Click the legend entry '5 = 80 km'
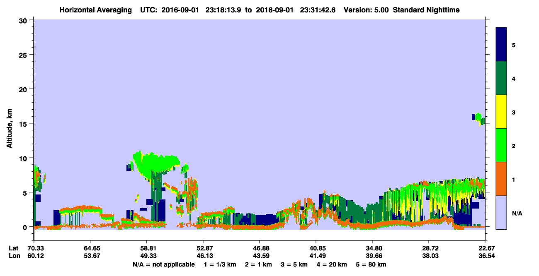539x276 pixels. 371,264
